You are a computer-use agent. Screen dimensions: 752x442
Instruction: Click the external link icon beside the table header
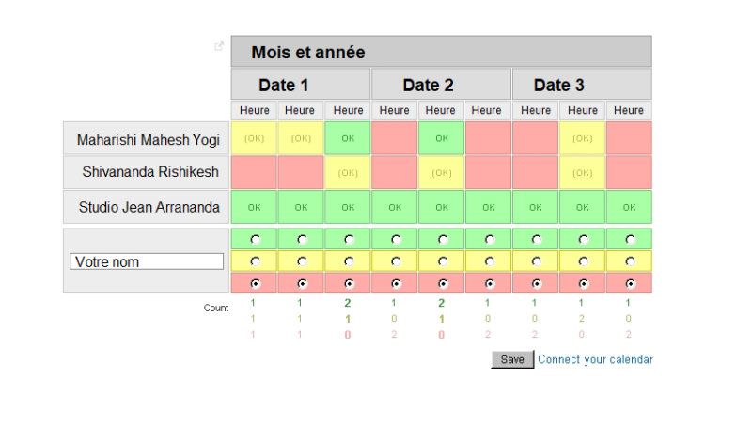(x=219, y=46)
